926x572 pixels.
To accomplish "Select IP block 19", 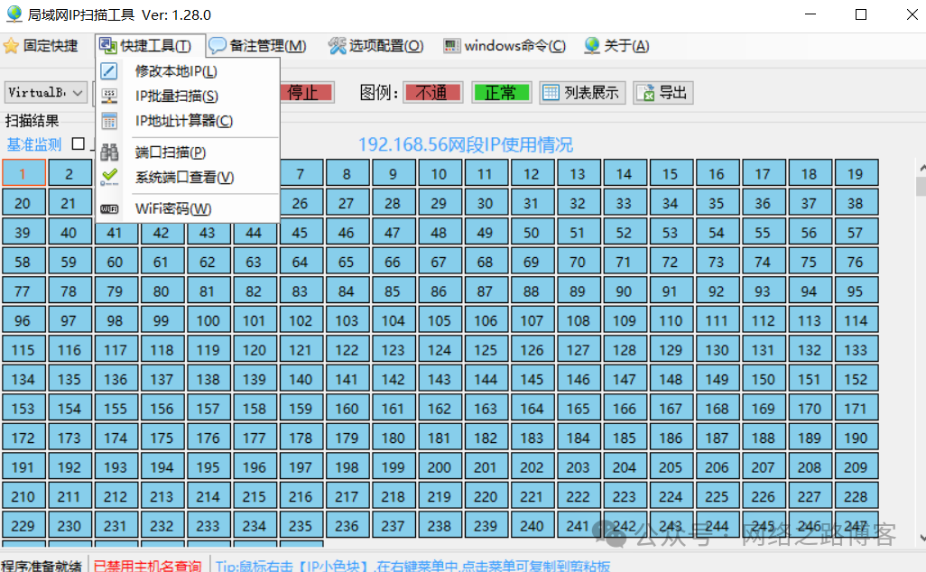I will [857, 173].
